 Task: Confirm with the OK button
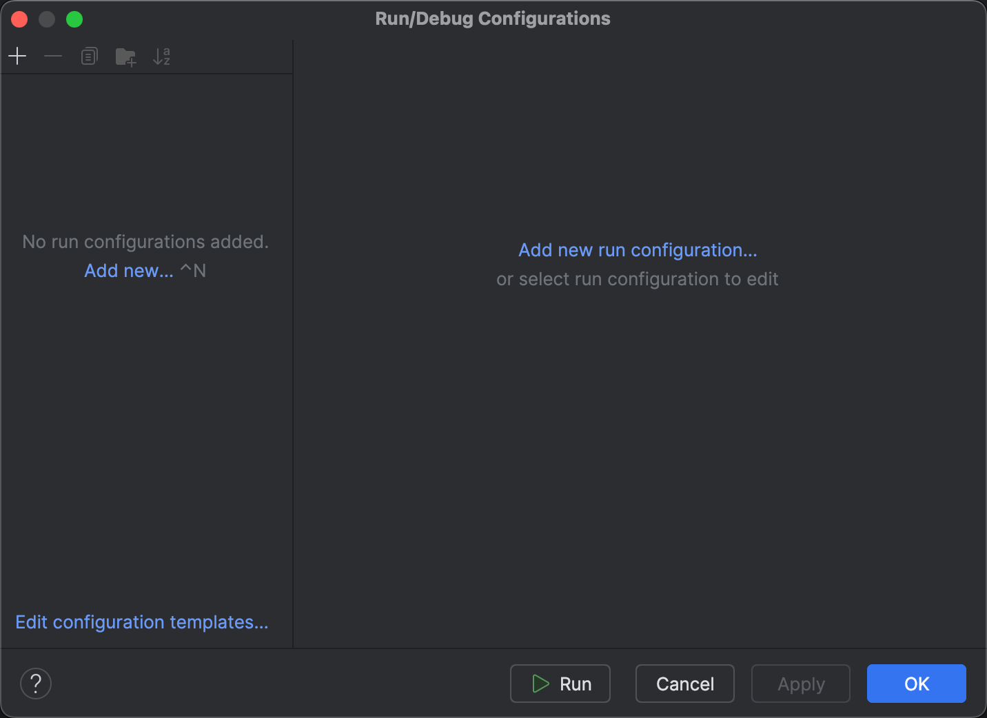(916, 684)
